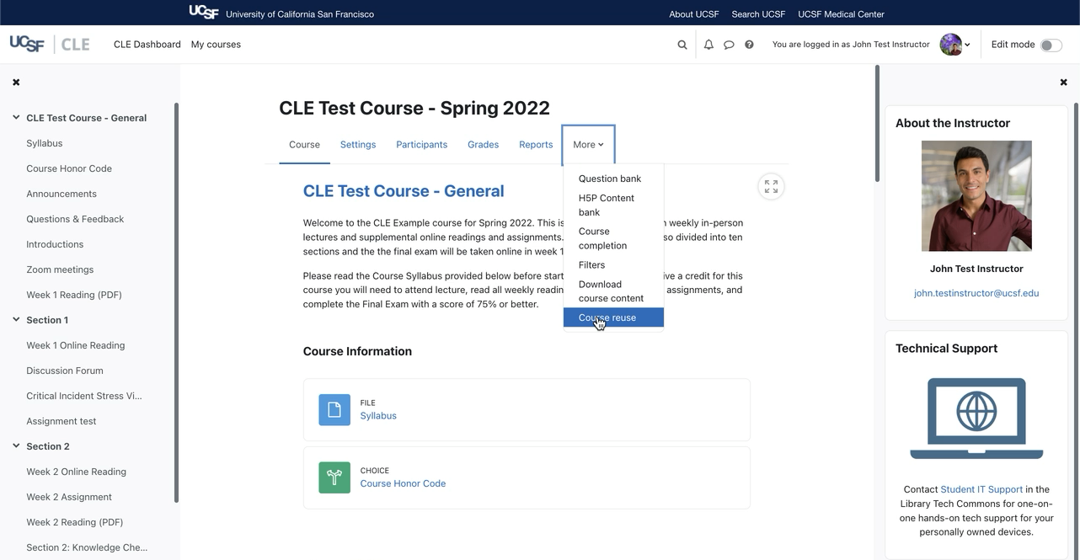Screen dimensions: 1080x560
Task: Open Questions & Feedback in course index
Action: pos(75,219)
